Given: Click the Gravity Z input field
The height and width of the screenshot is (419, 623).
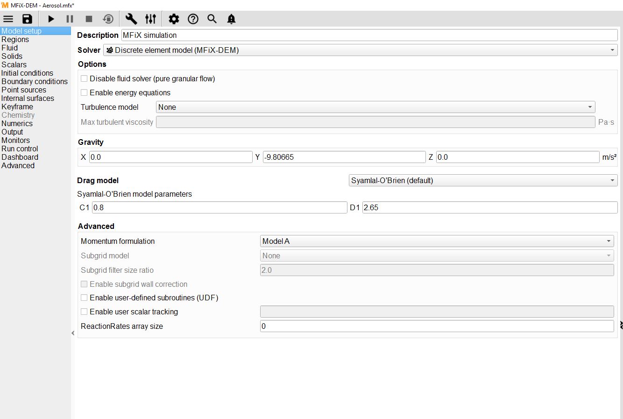Looking at the screenshot, I should 517,157.
